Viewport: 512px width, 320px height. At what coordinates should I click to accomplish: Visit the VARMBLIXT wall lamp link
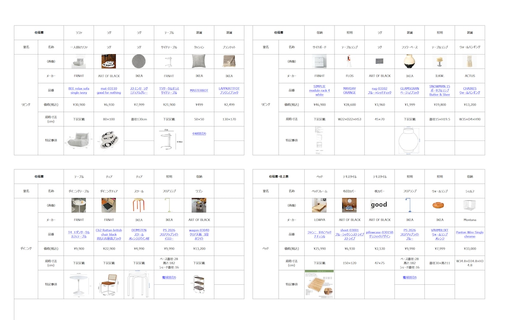pyautogui.click(x=439, y=234)
